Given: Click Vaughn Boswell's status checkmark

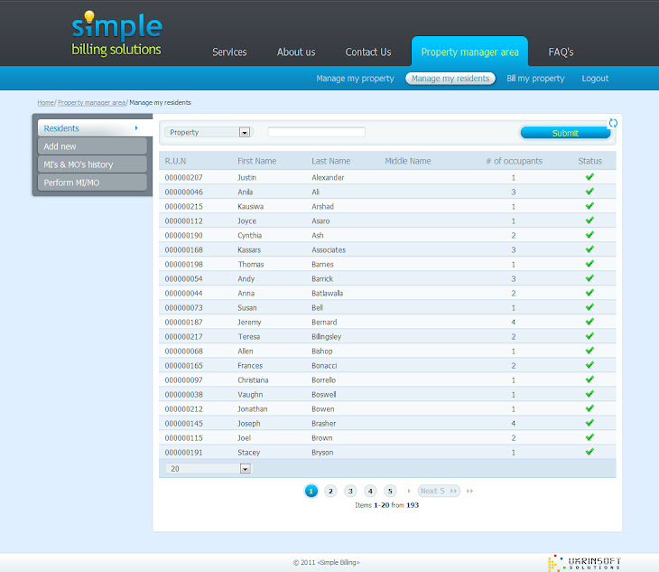Looking at the screenshot, I should coord(589,394).
